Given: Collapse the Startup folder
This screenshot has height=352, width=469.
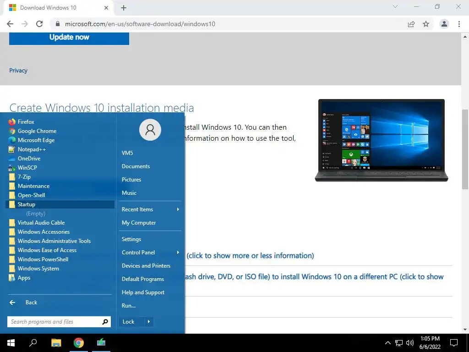Looking at the screenshot, I should coord(60,204).
